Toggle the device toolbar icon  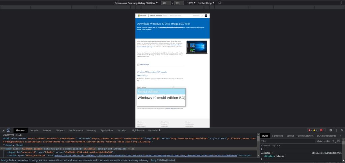(x=8, y=130)
